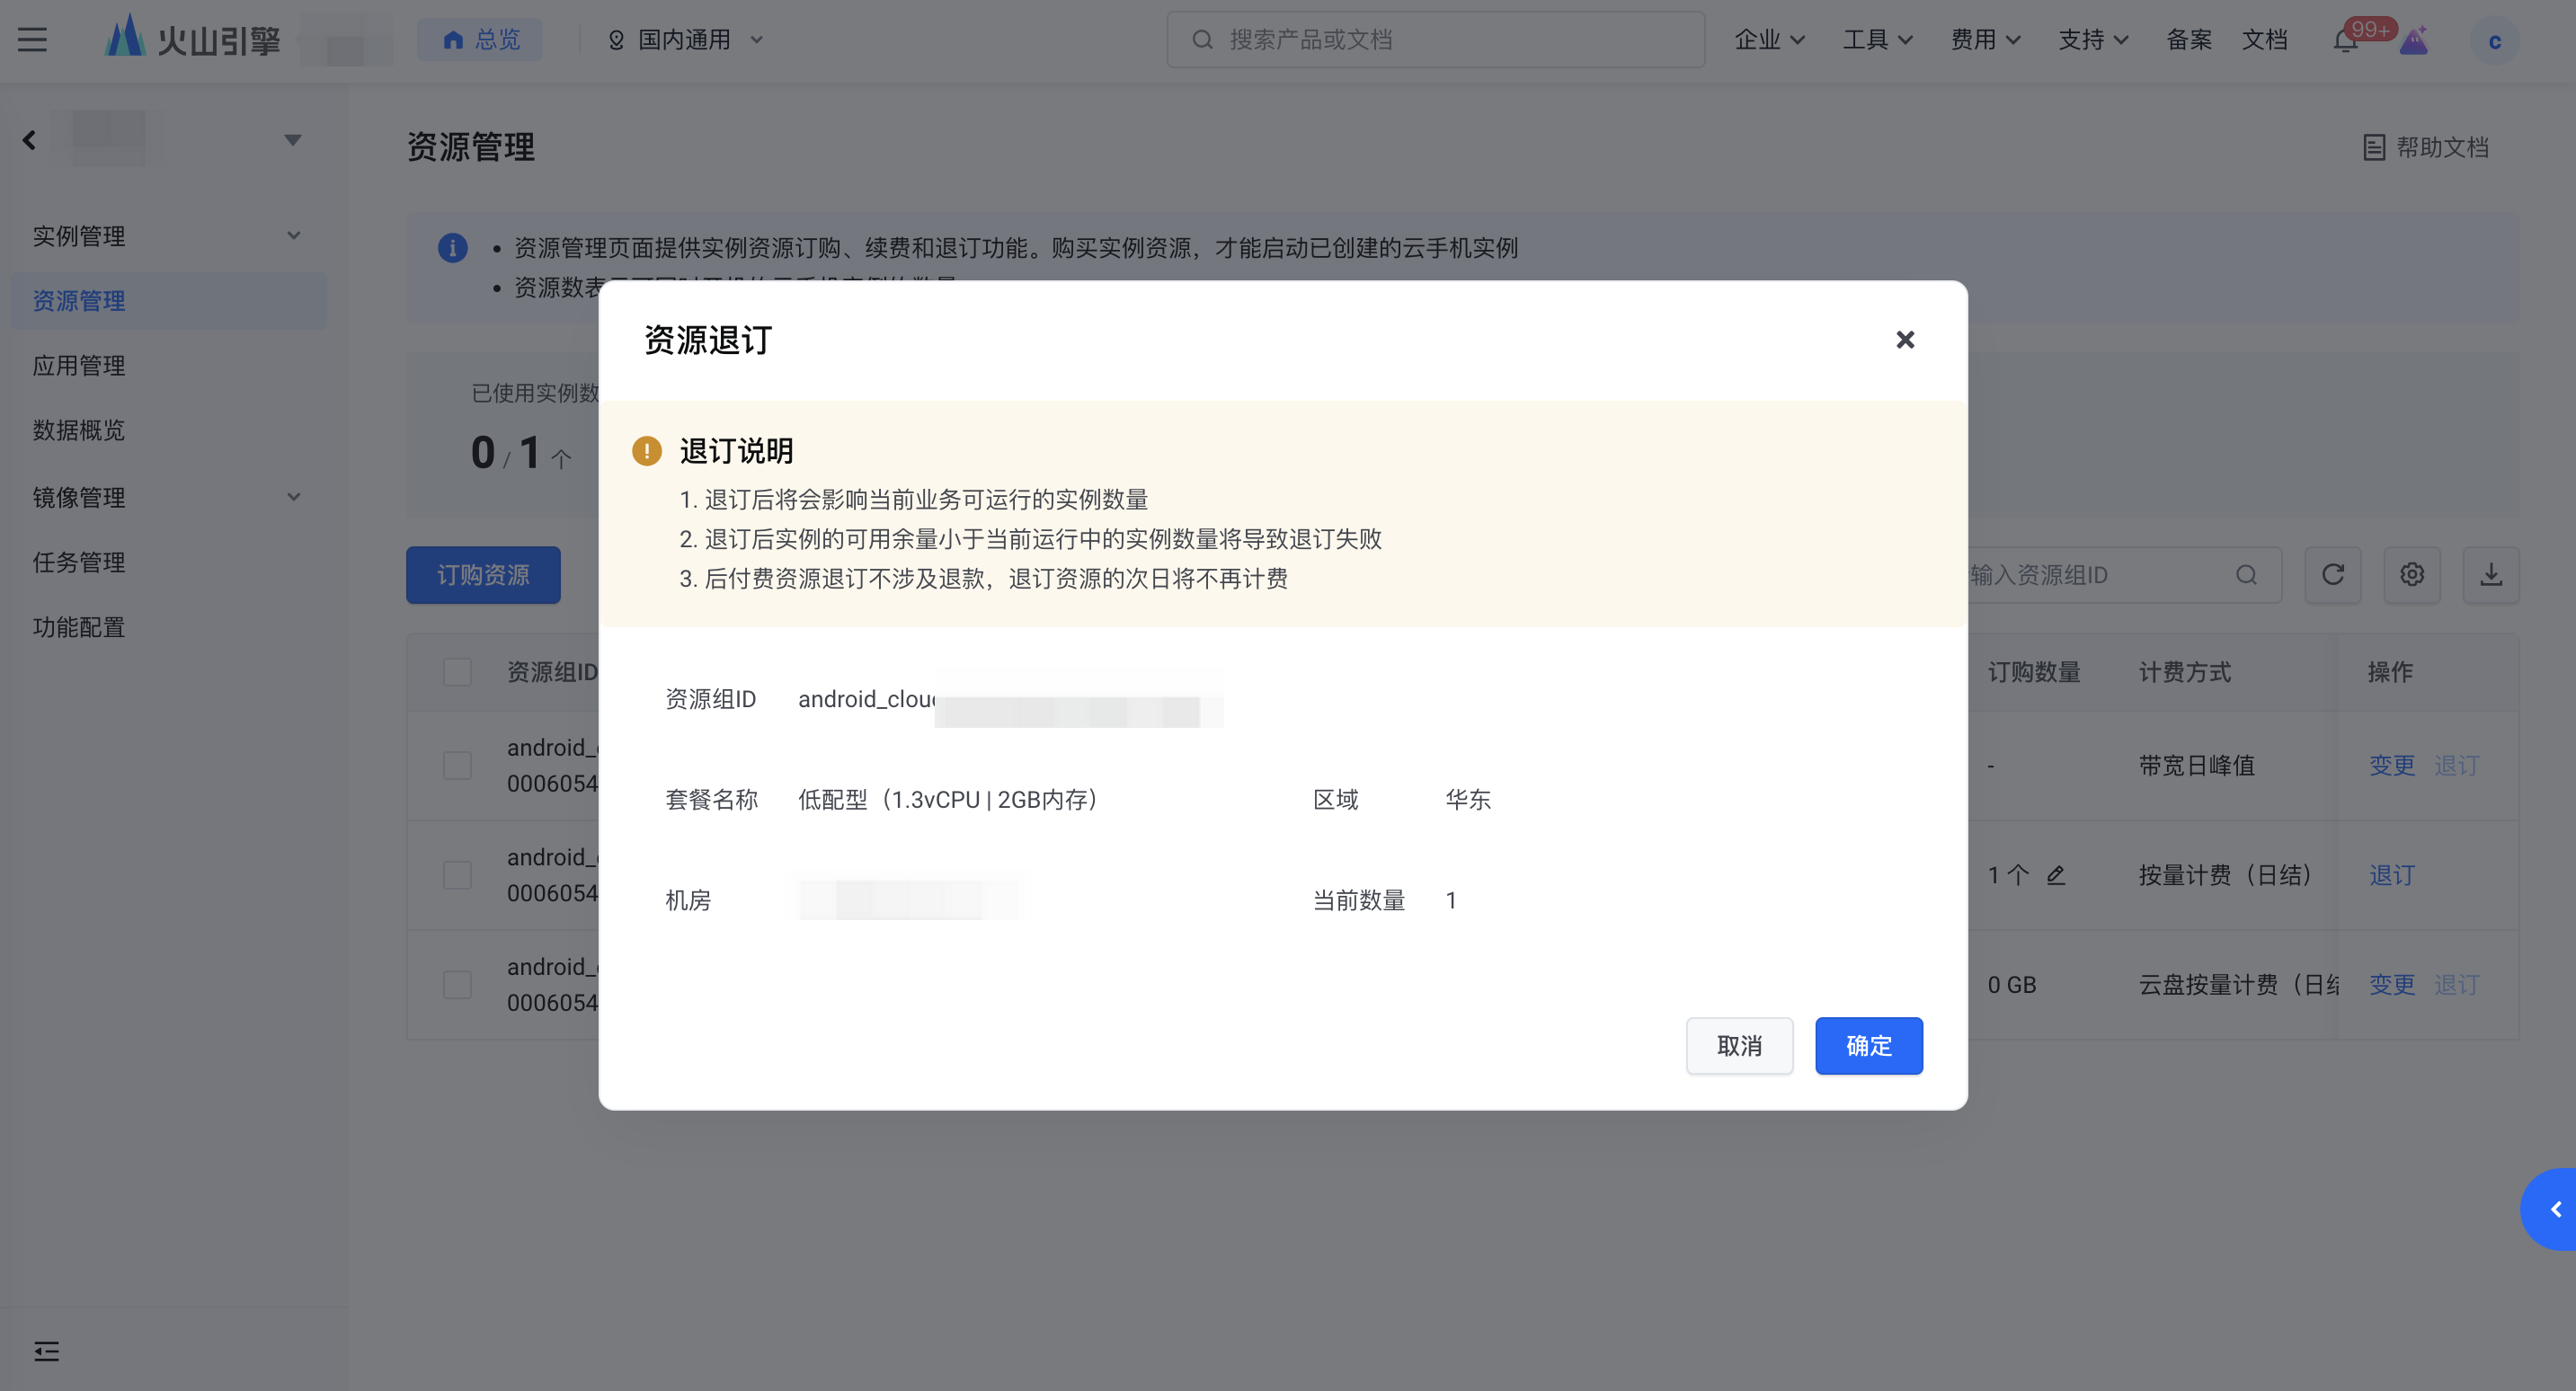Check the third resource row checkbox
This screenshot has width=2576, height=1391.
pyautogui.click(x=457, y=985)
